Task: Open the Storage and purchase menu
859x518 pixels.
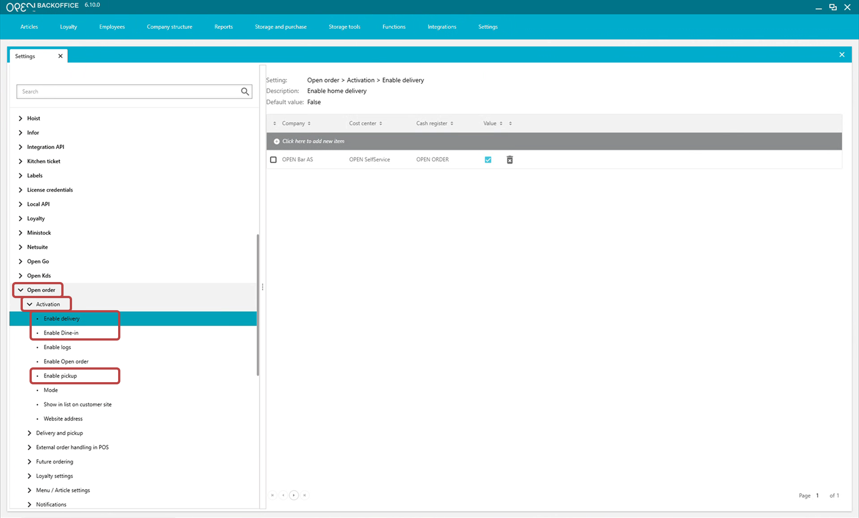Action: [281, 27]
